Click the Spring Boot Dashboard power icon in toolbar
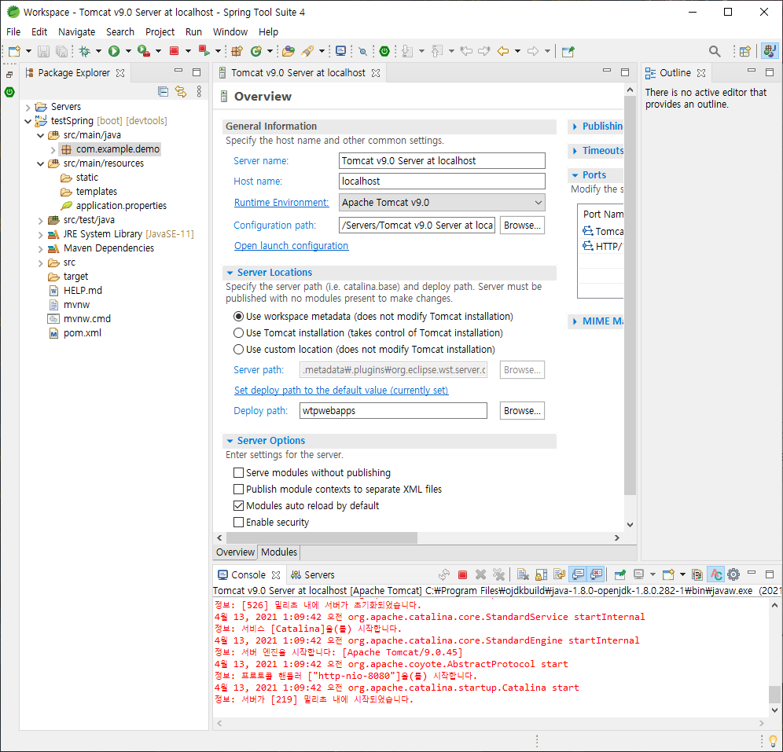The image size is (783, 752). click(x=384, y=51)
